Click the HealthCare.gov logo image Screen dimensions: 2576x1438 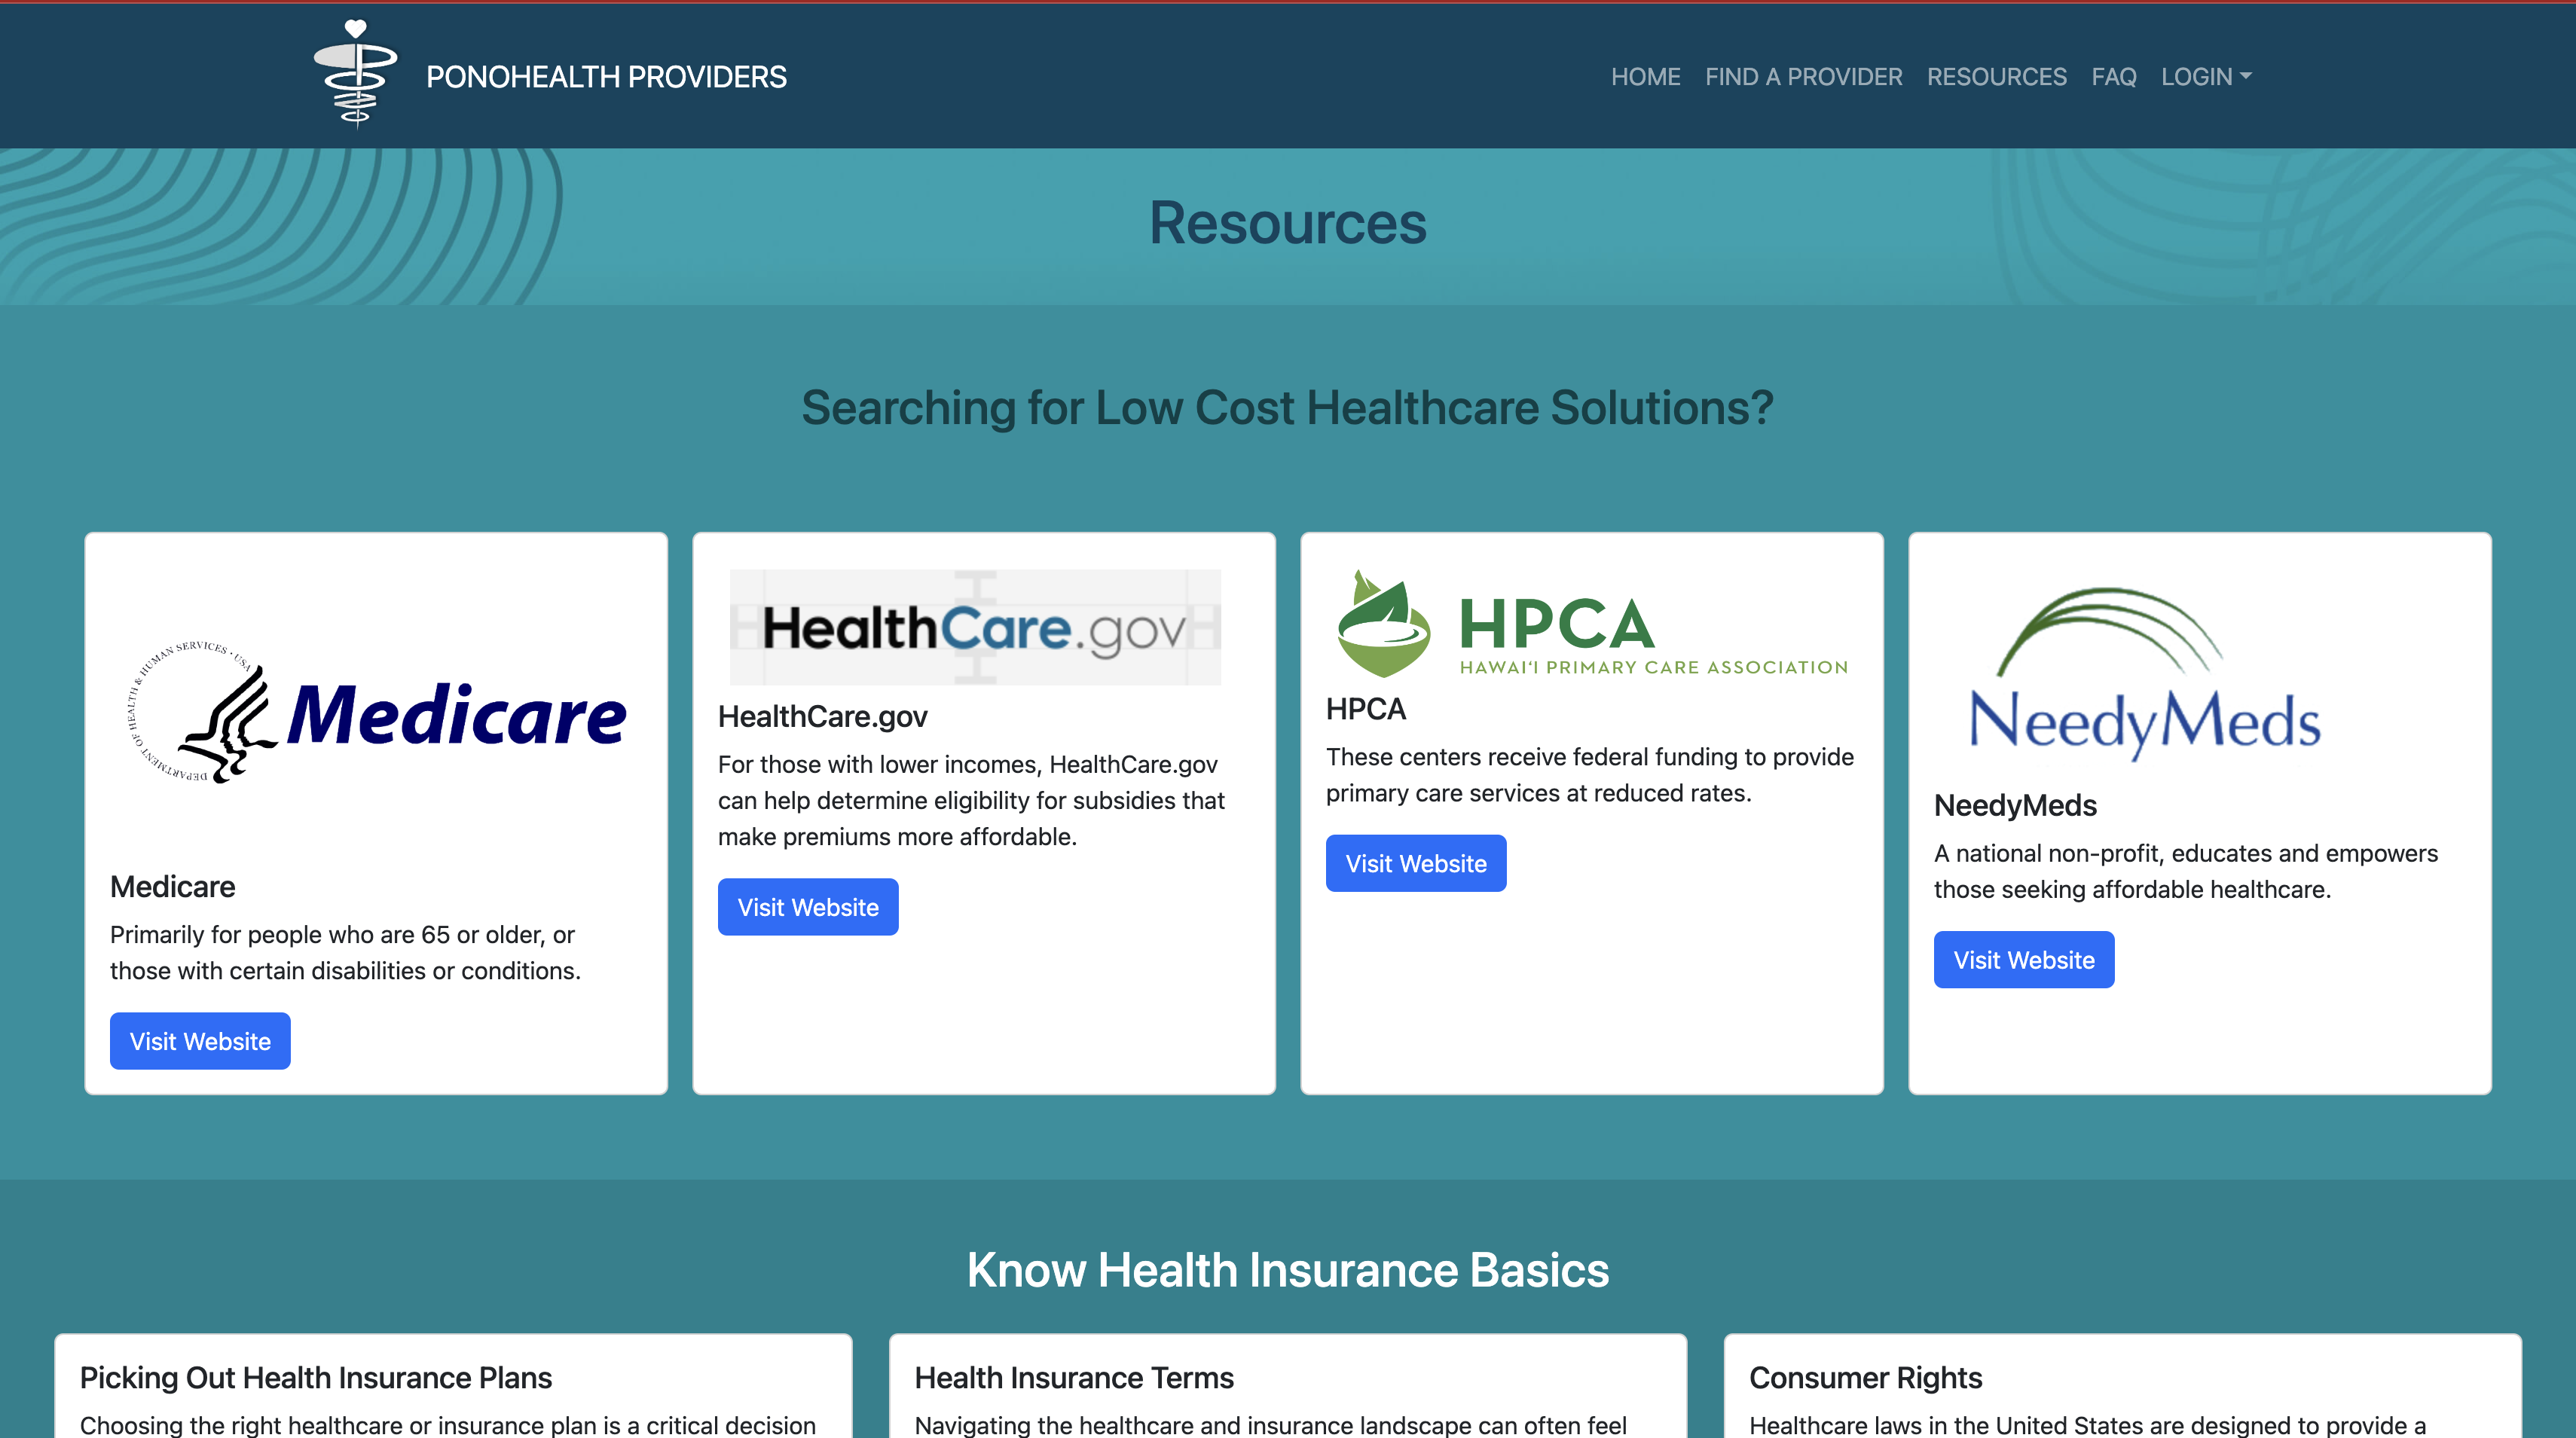tap(975, 627)
